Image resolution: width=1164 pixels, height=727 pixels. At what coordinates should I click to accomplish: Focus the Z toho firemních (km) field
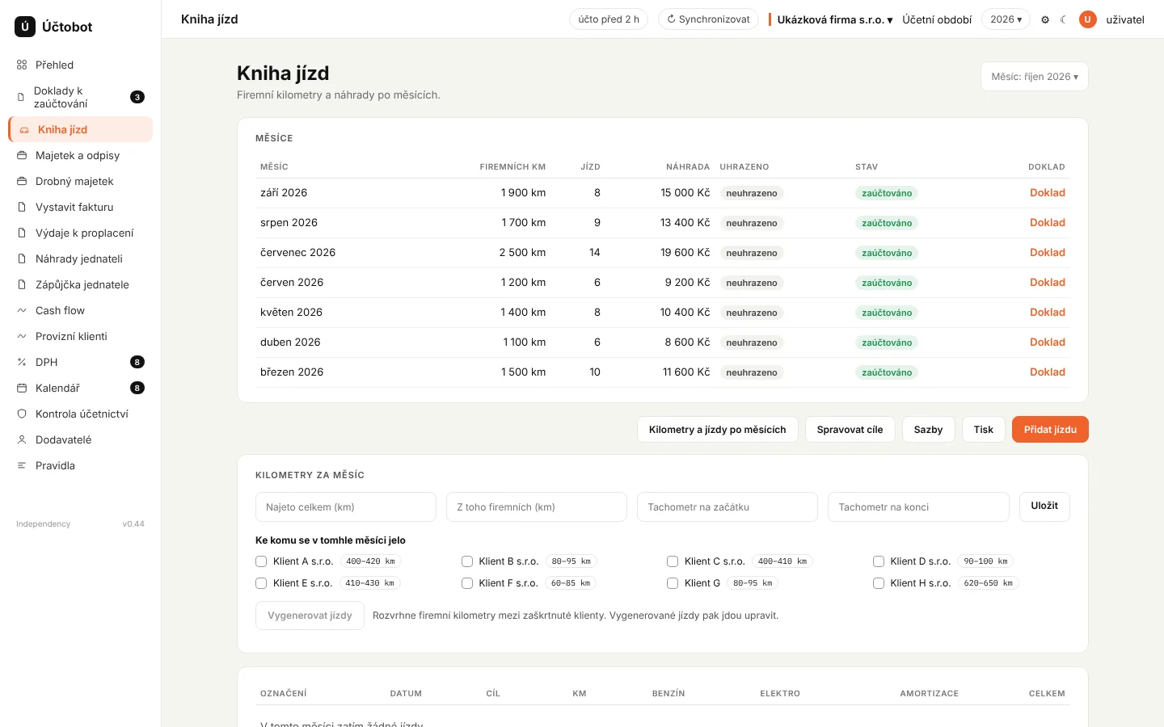click(x=537, y=507)
